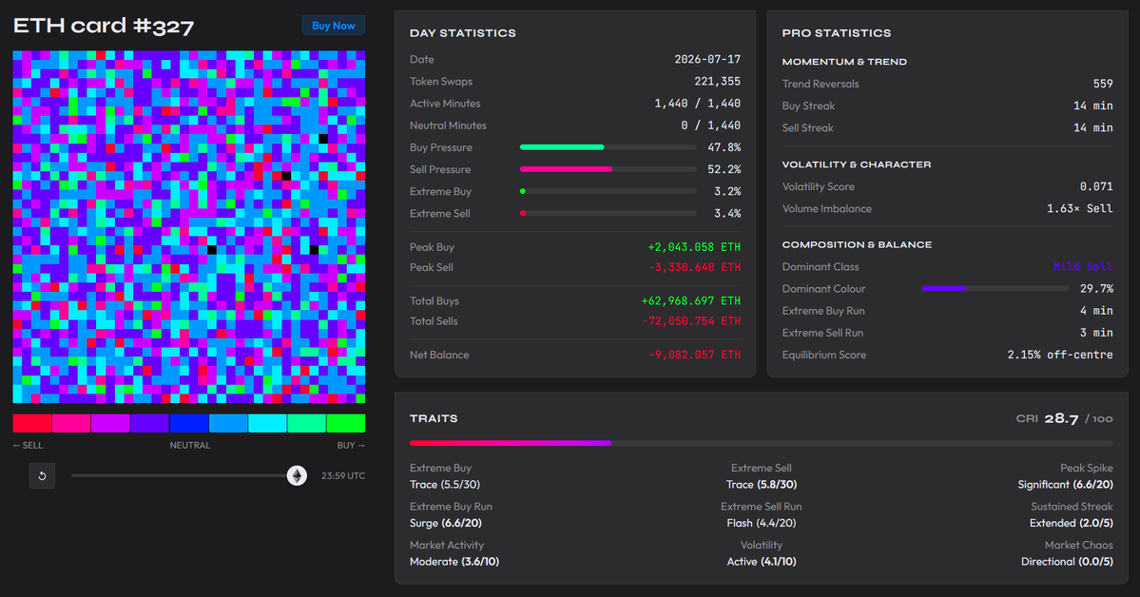Screen dimensions: 1140x597
Task: Click the Volume Imbalance 1.63× Sell value
Action: pos(1080,209)
